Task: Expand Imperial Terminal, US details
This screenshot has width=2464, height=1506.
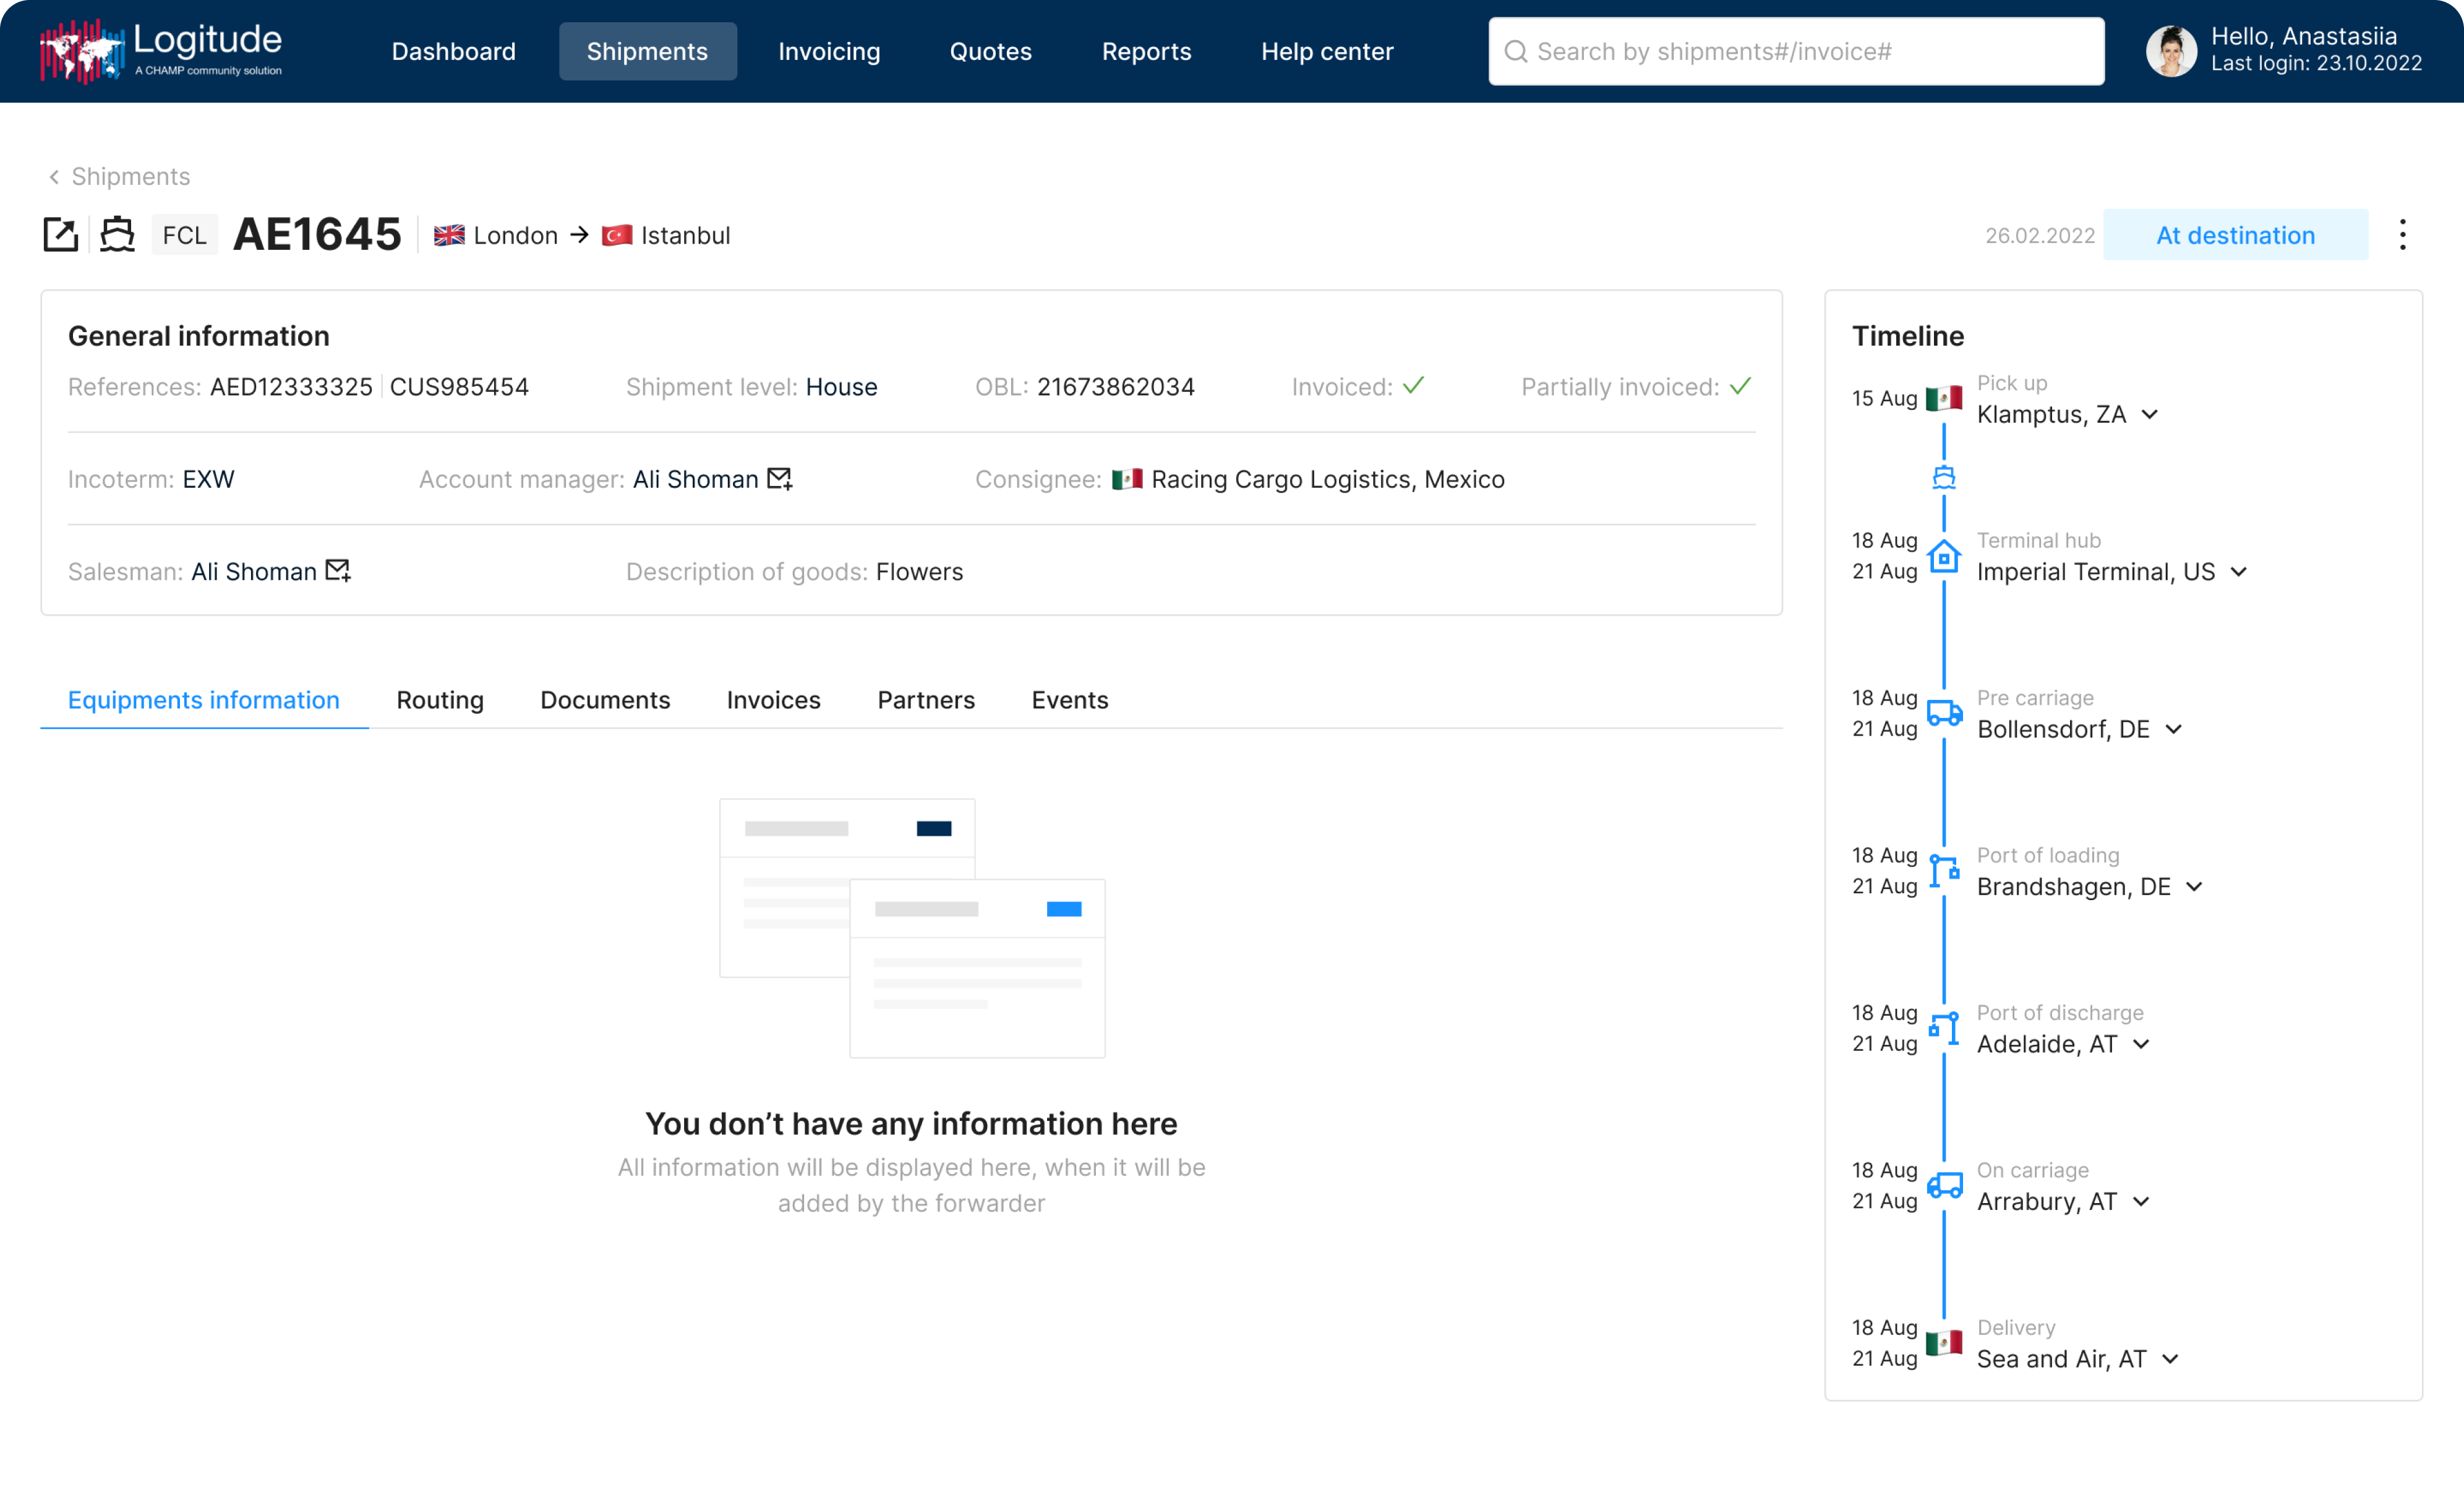Action: point(2238,572)
